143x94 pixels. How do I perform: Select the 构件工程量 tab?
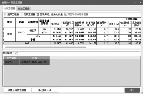click(x=9, y=8)
